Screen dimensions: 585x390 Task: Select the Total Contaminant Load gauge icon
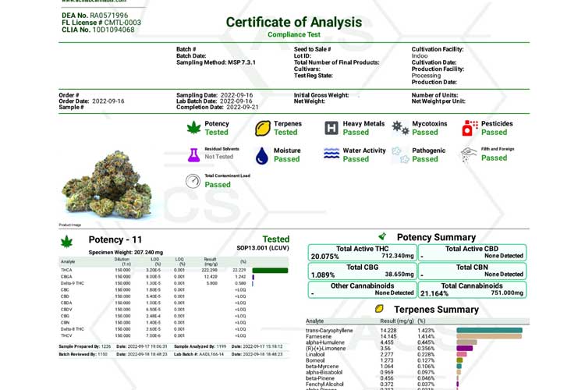pos(193,181)
